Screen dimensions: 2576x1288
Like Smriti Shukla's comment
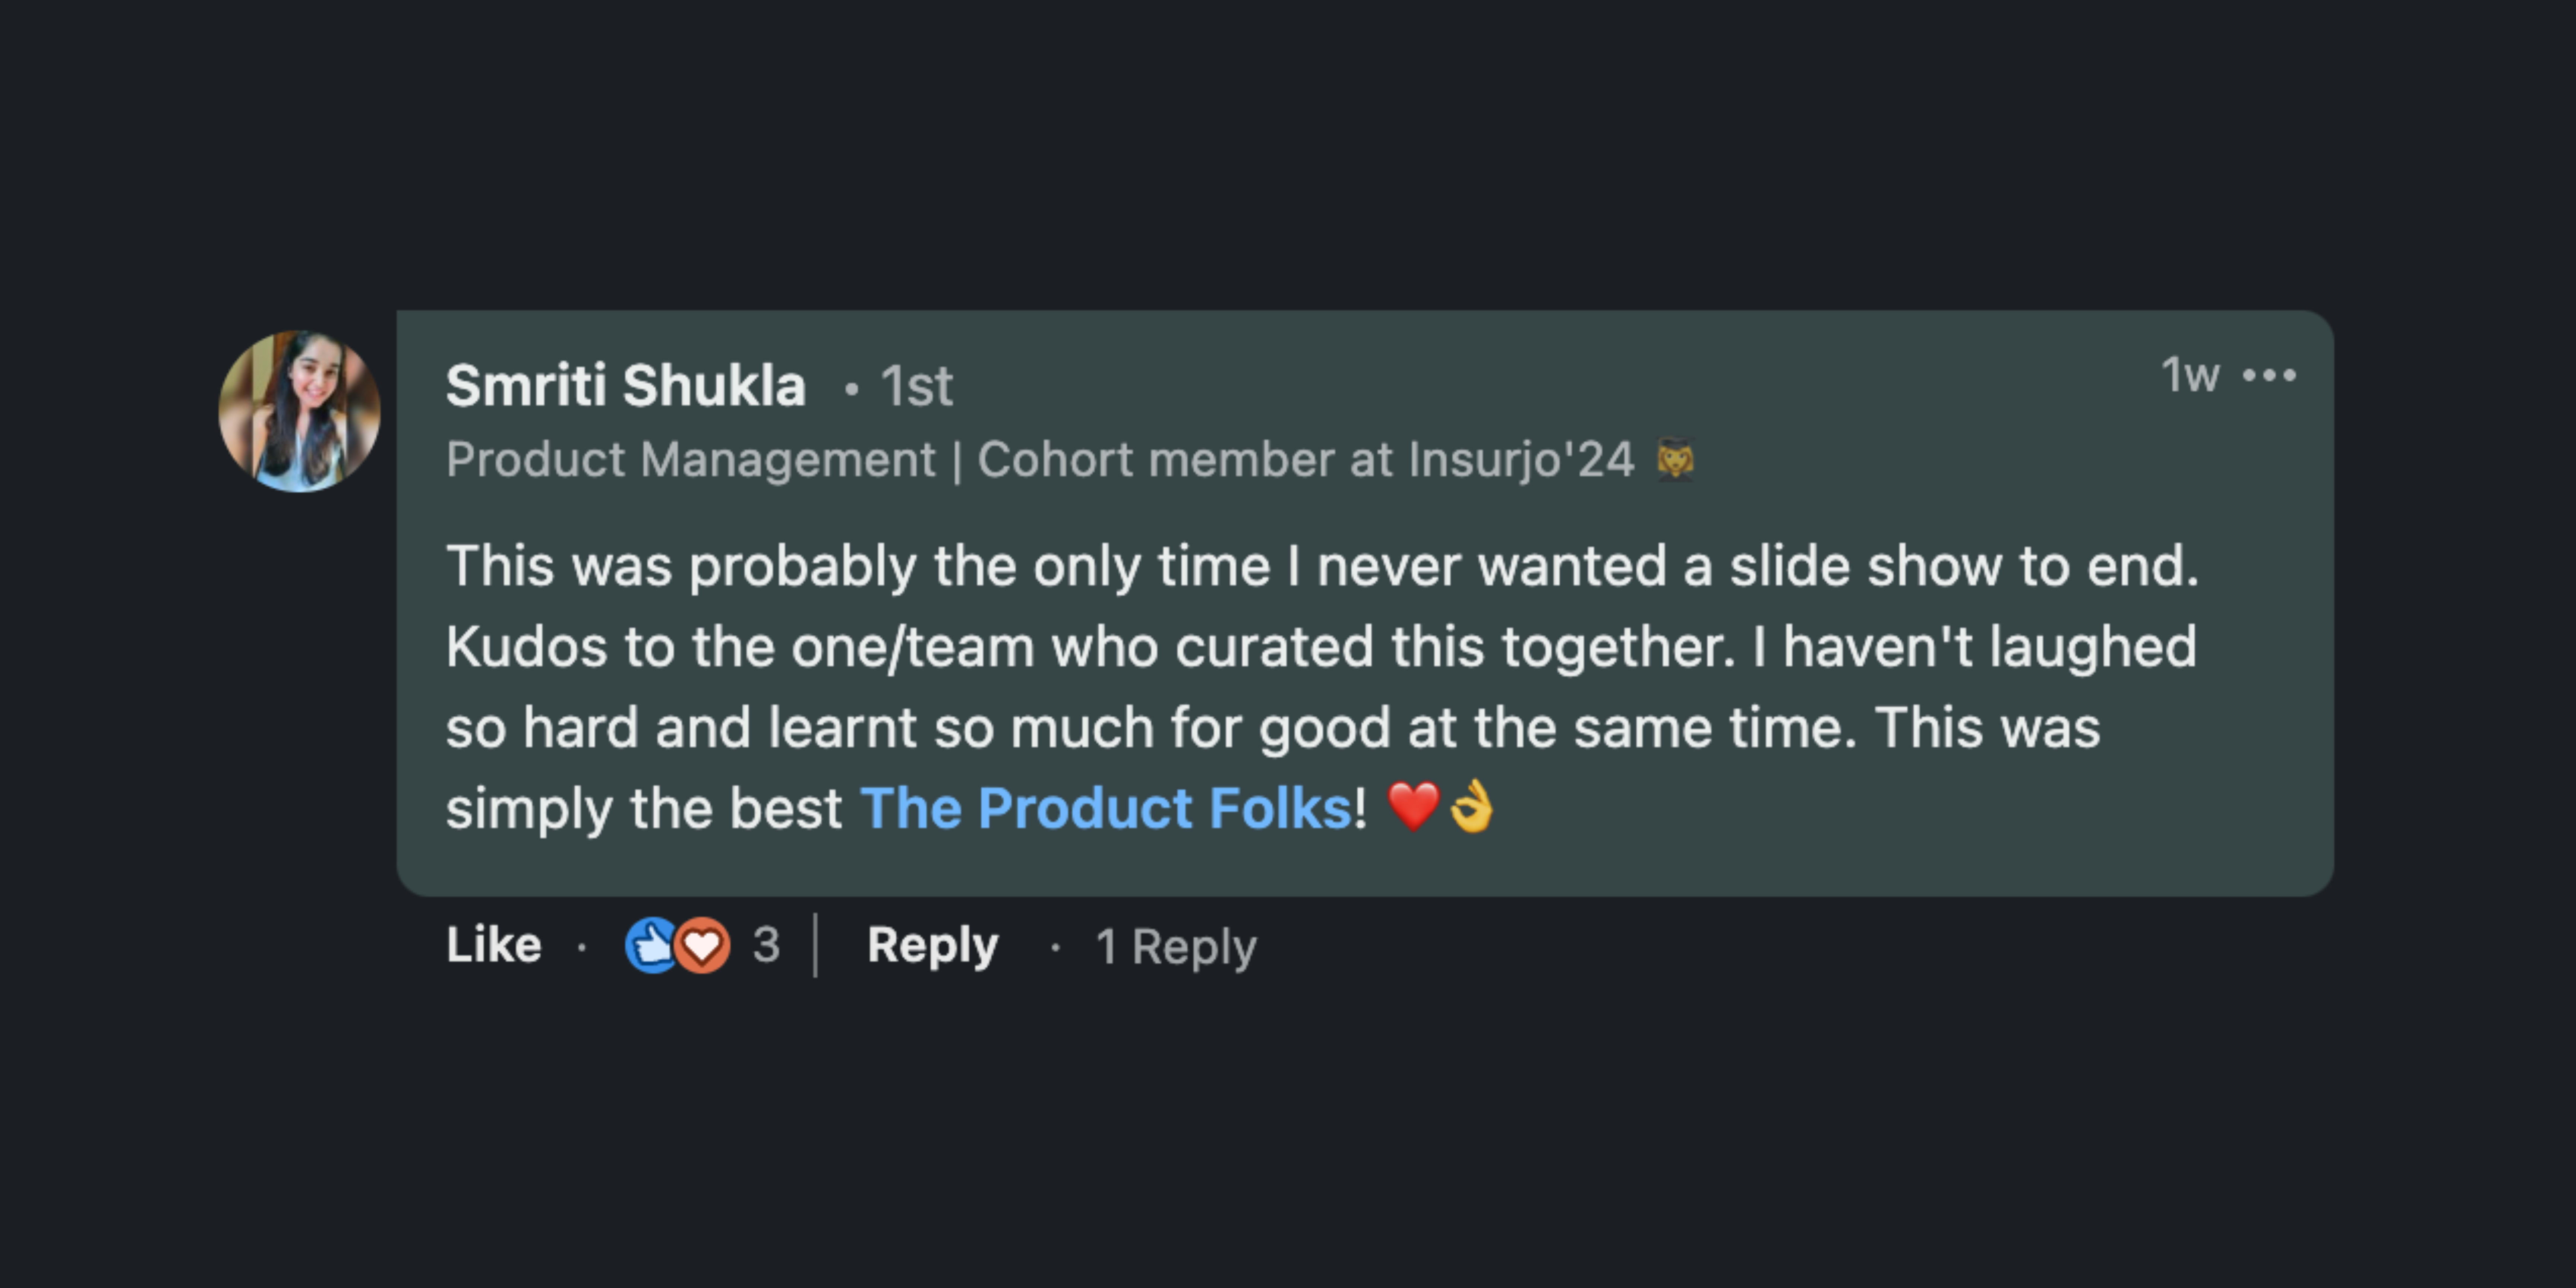[x=493, y=945]
